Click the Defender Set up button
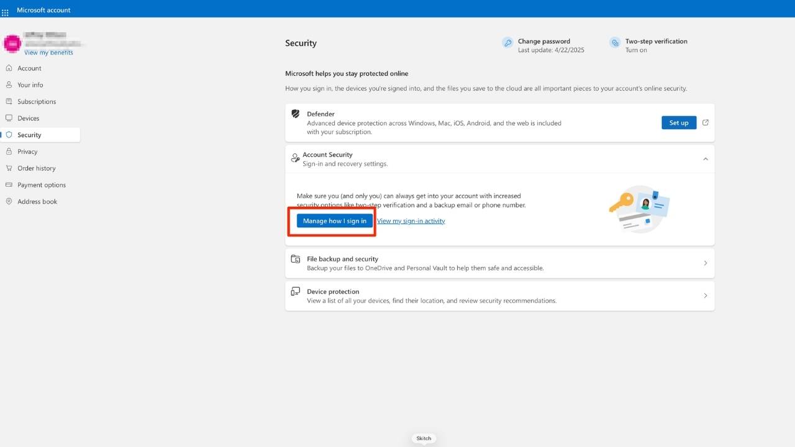The width and height of the screenshot is (795, 447). point(679,122)
